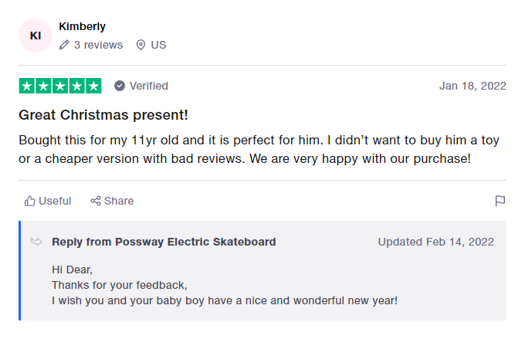525x339 pixels.
Task: Click the Possway reply arrow icon
Action: tap(36, 242)
